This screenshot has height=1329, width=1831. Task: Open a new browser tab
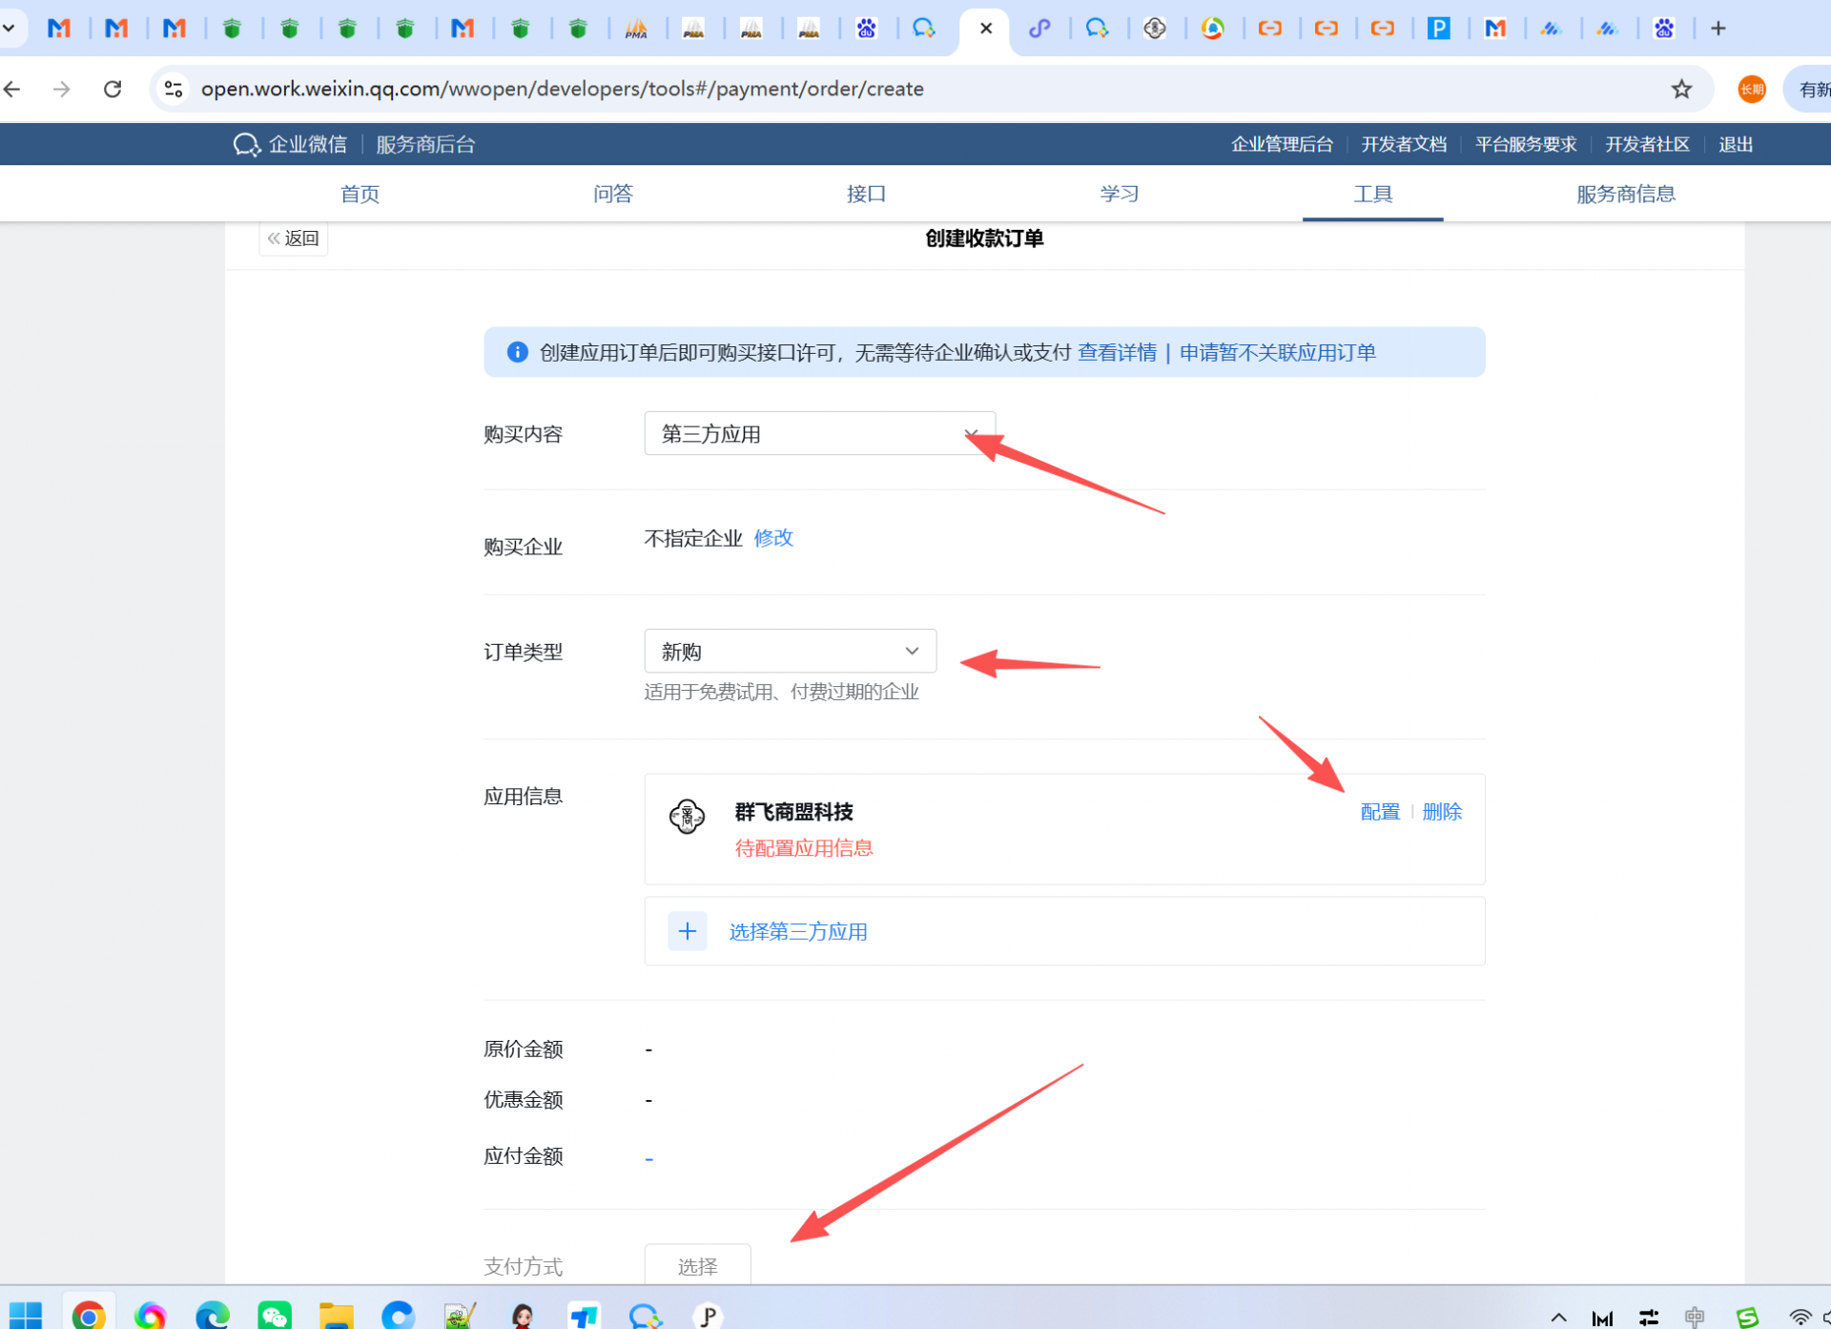[x=1718, y=29]
